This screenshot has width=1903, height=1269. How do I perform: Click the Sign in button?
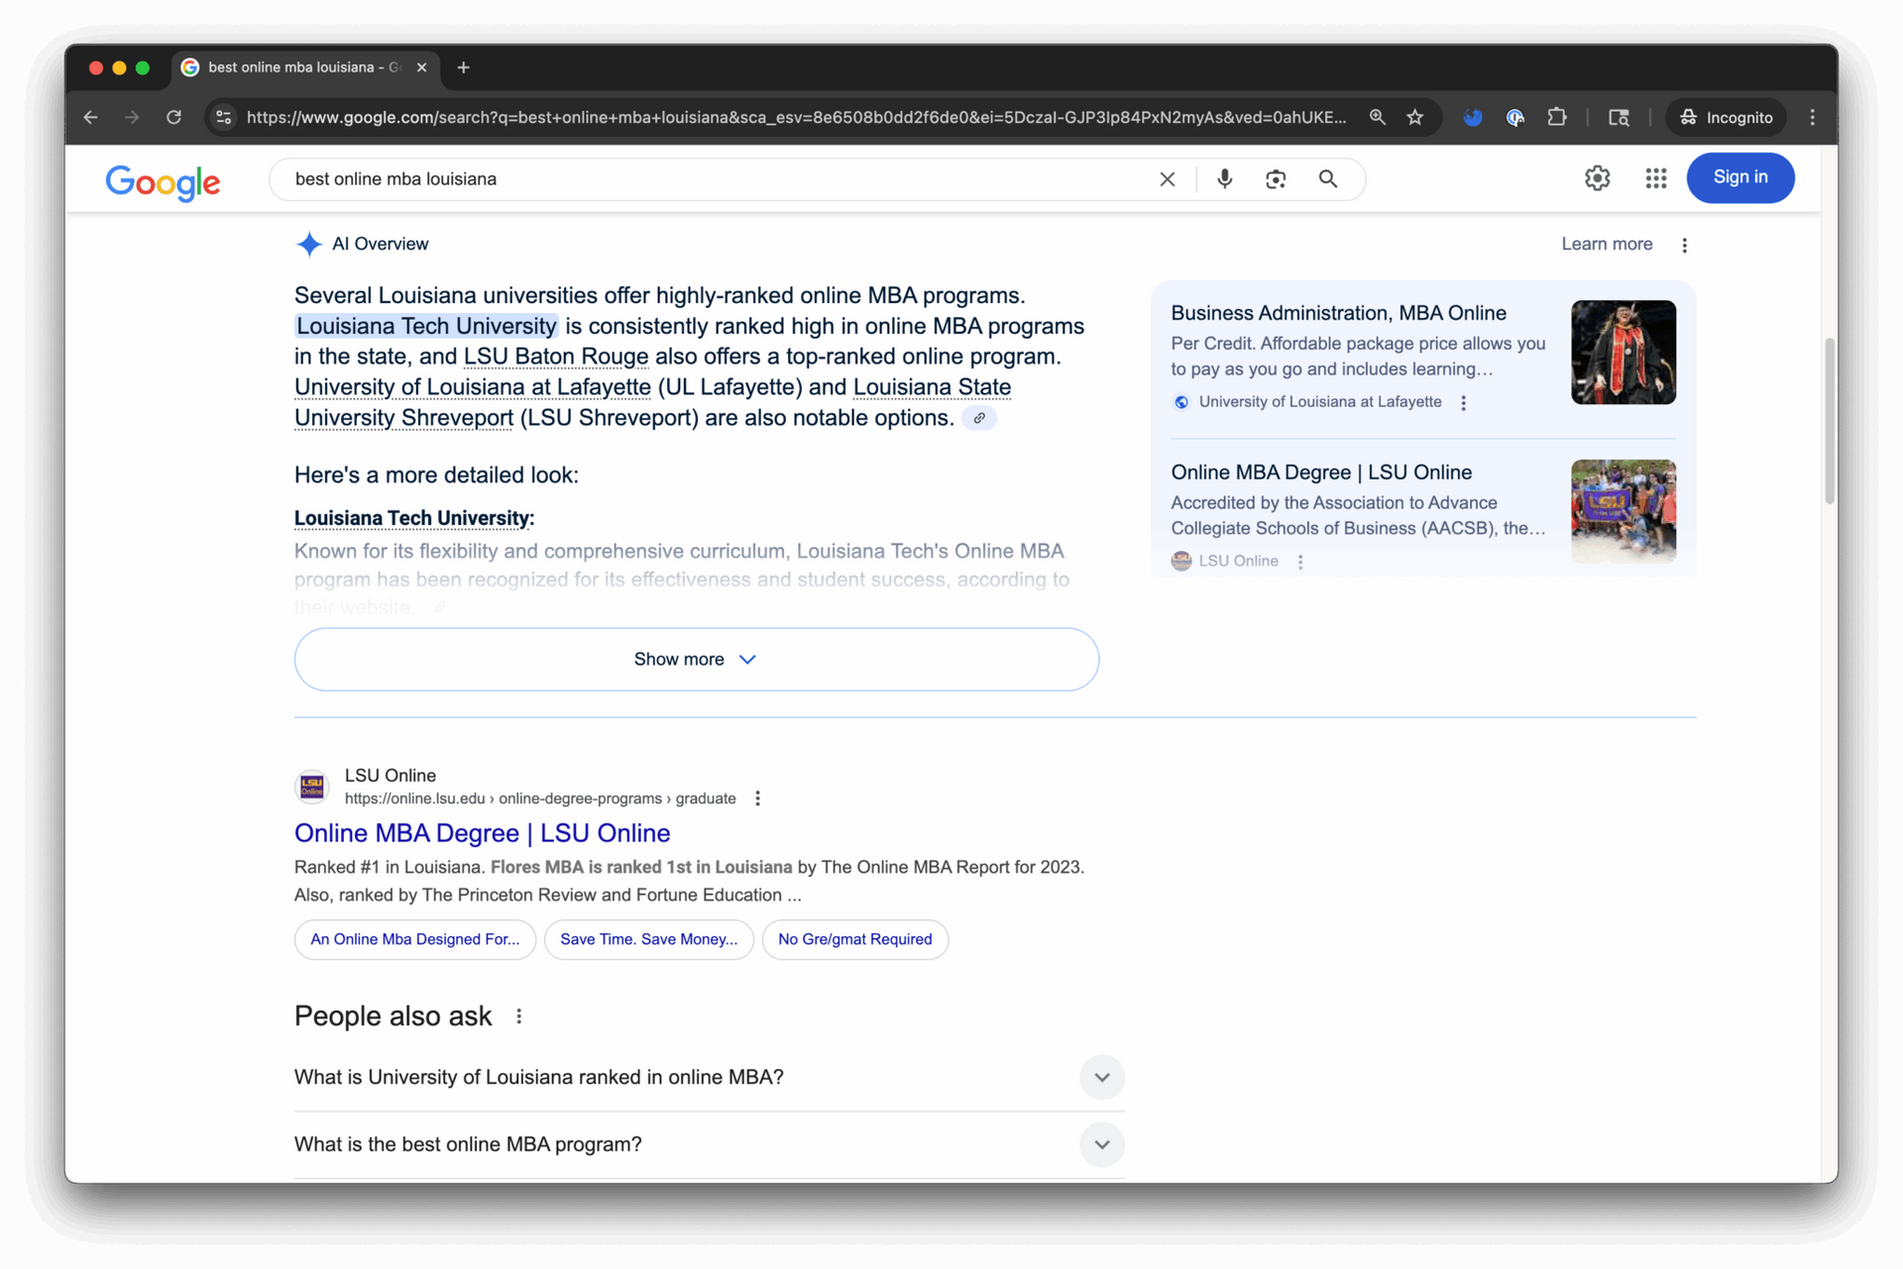pos(1739,177)
